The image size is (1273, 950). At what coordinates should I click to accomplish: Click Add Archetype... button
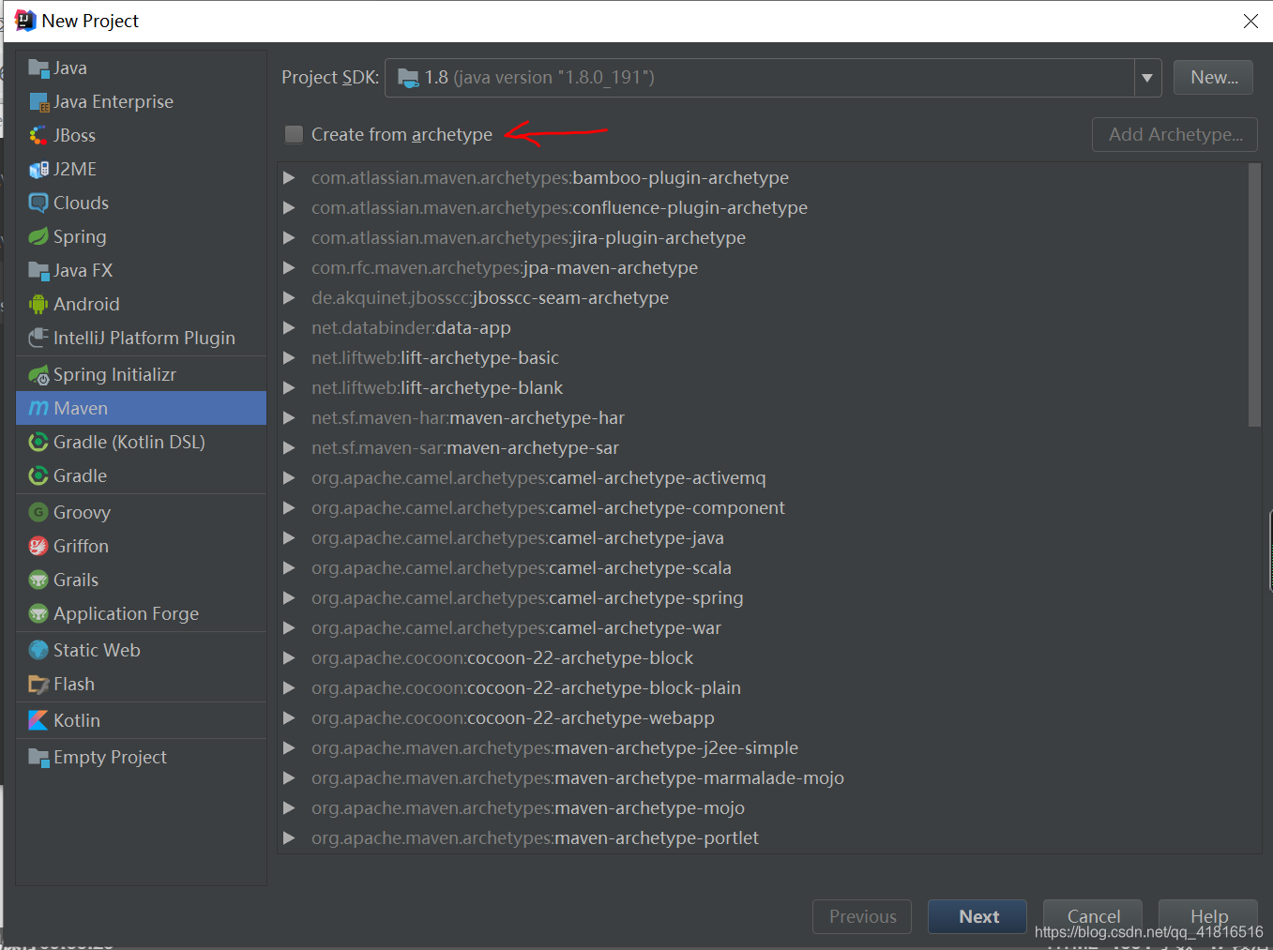[1174, 134]
